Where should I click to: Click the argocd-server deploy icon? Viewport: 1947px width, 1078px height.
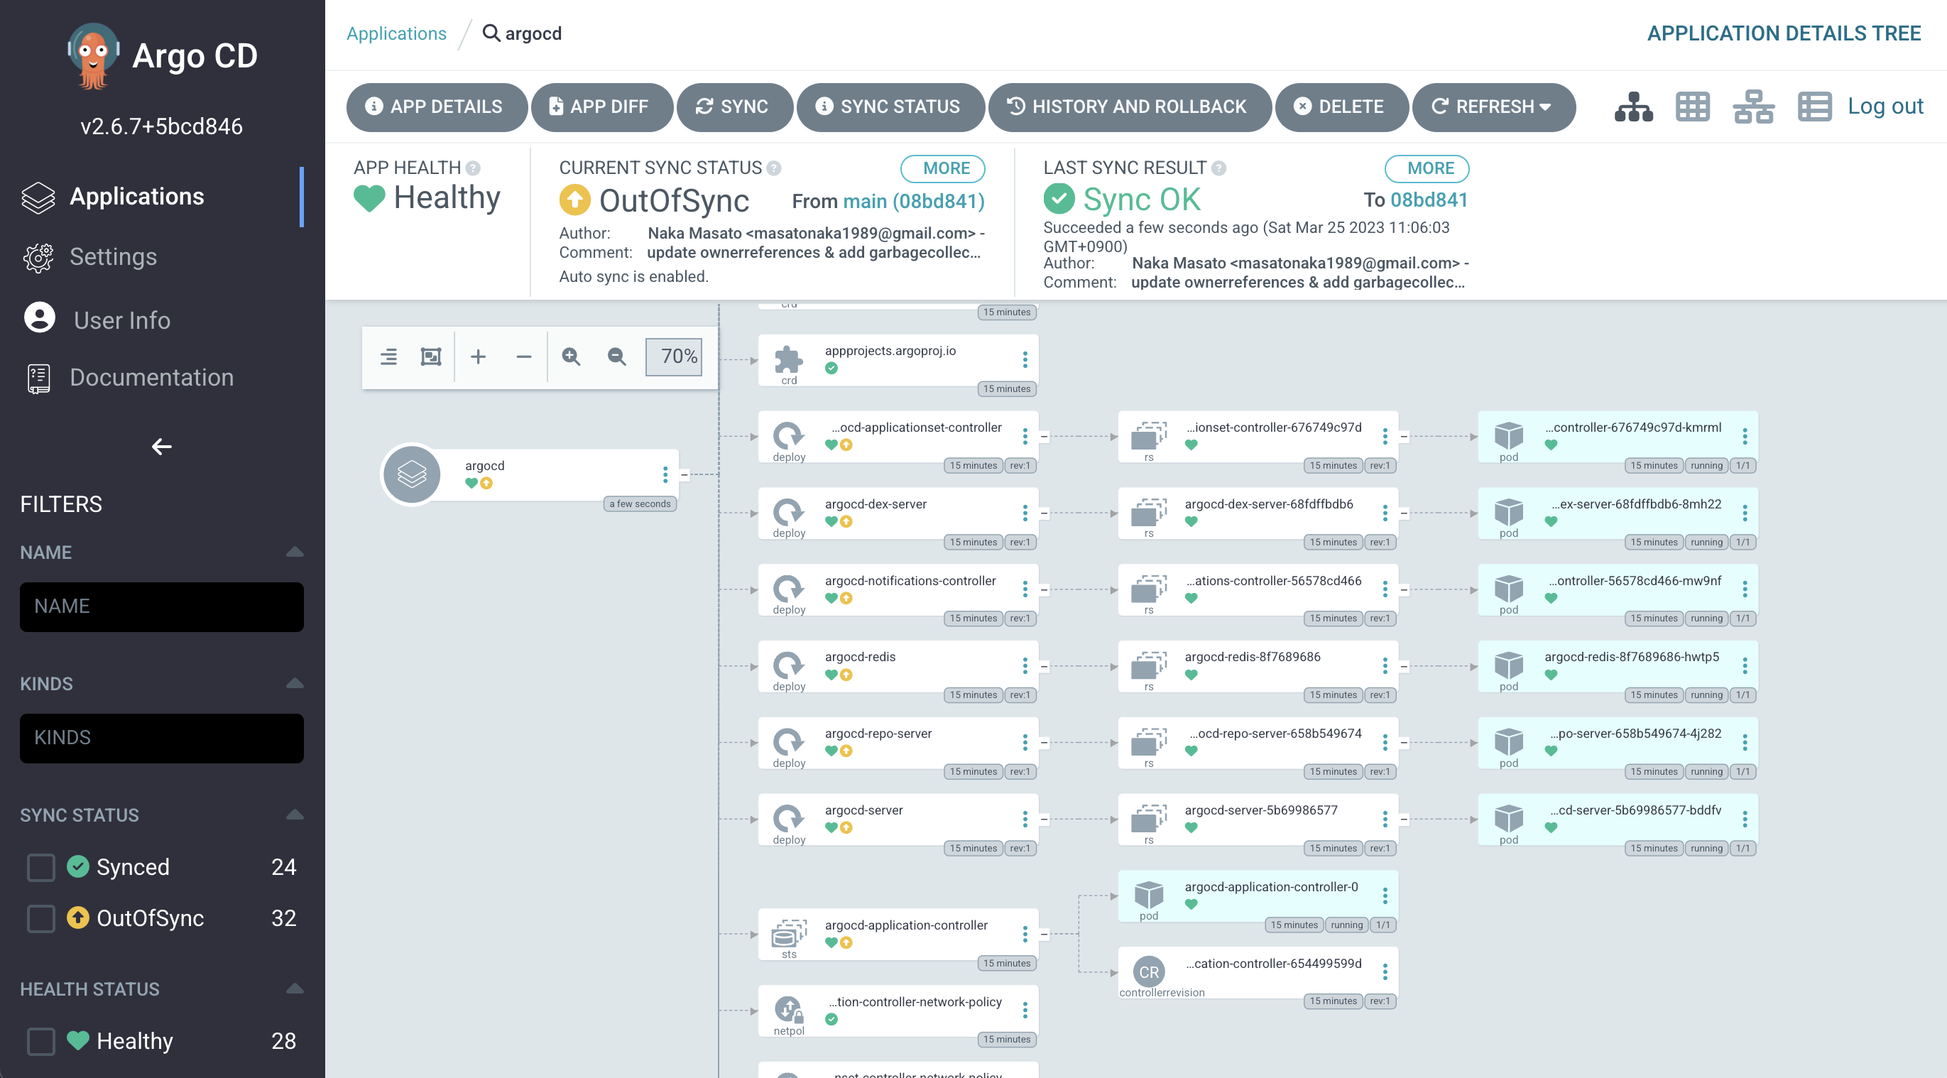[788, 819]
